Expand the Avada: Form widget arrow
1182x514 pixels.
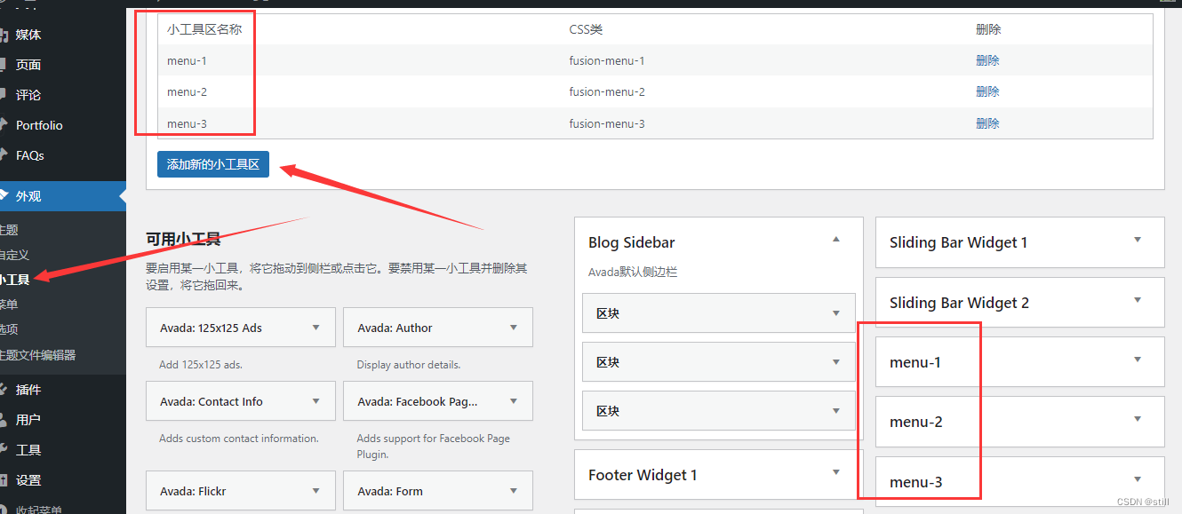(514, 491)
